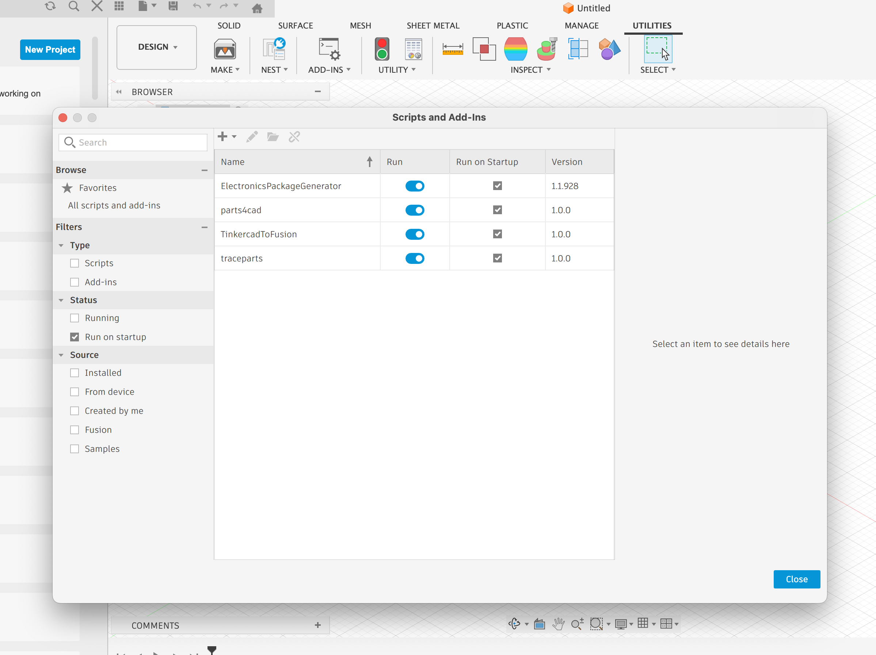Viewport: 876px width, 655px height.
Task: Collapse the Source filter group
Action: click(61, 355)
